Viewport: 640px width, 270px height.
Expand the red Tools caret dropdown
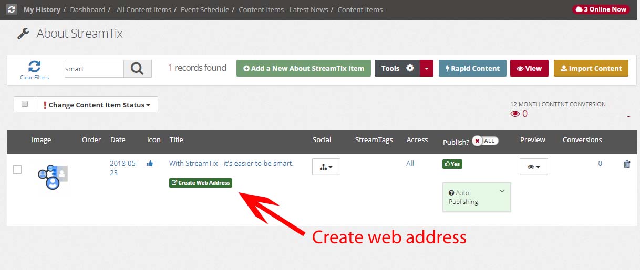427,68
